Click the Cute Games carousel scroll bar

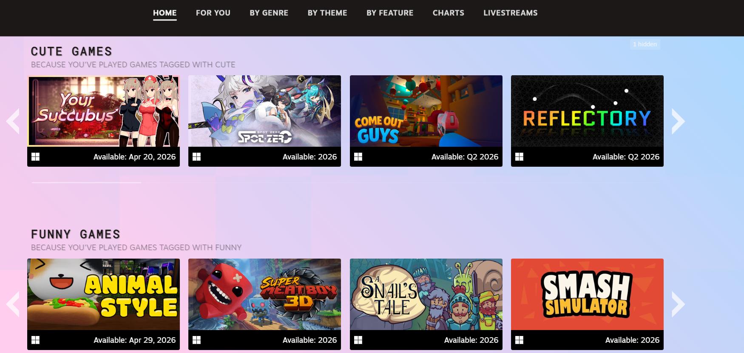point(86,182)
